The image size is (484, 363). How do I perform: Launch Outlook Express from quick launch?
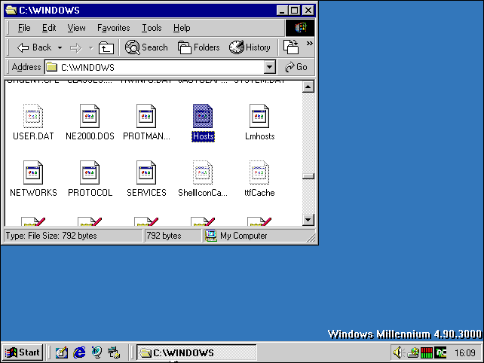coord(97,352)
